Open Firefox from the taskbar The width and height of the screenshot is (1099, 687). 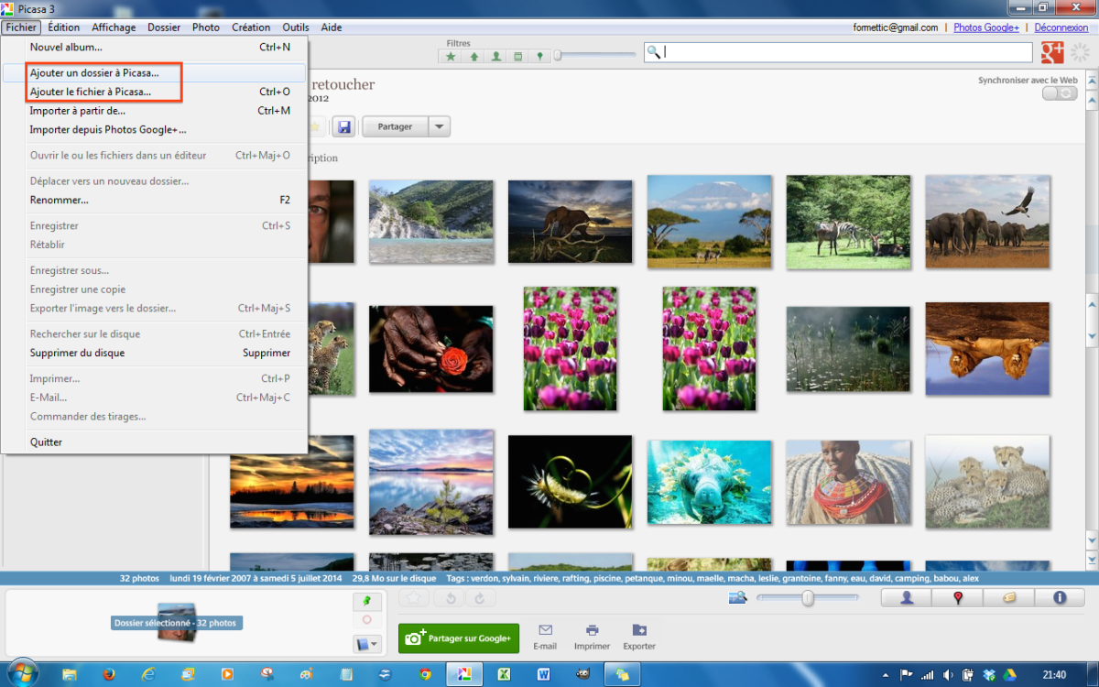[109, 674]
